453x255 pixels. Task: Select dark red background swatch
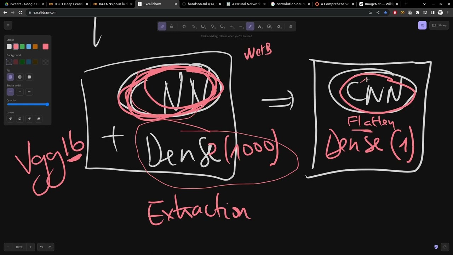point(16,62)
